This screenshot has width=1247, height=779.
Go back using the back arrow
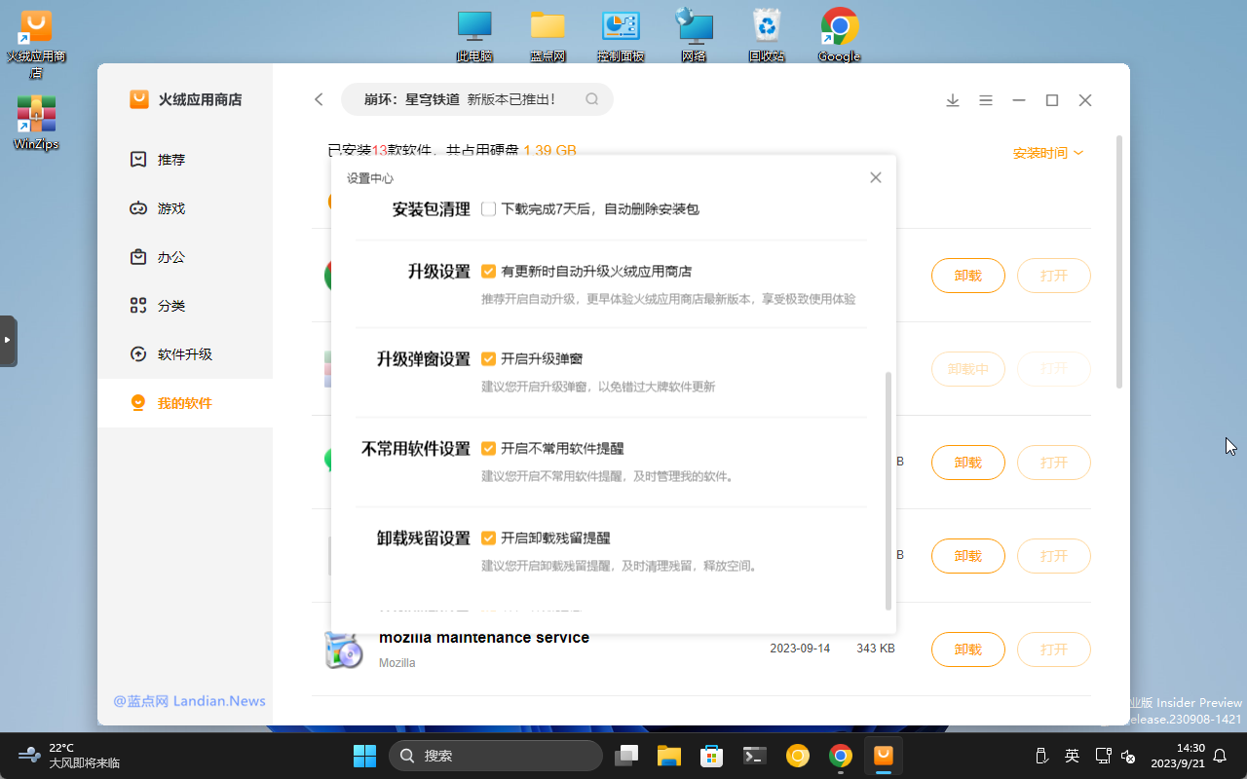319,99
